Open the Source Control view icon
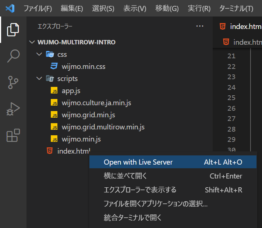 coord(13,82)
